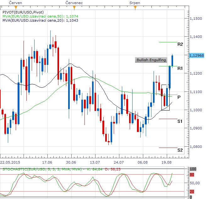
Task: Click the 19.08 date on time axis
Action: coord(166,163)
